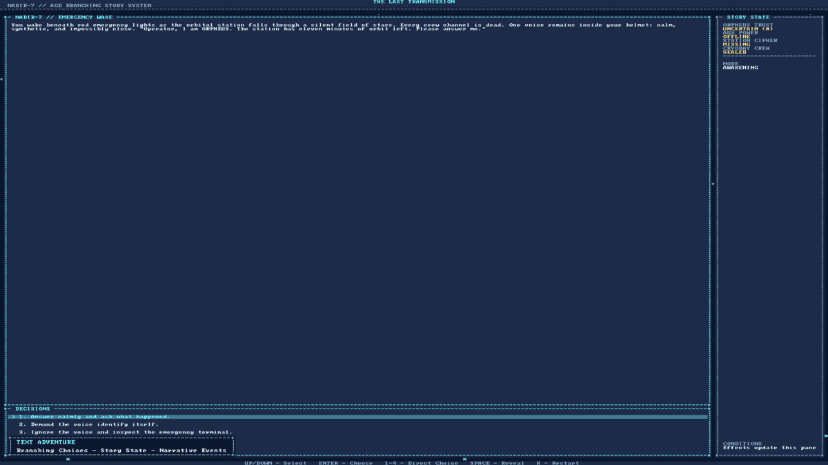Image resolution: width=828 pixels, height=465 pixels.
Task: Click the 'ORPHEUS TRUST' label
Action: [x=748, y=25]
